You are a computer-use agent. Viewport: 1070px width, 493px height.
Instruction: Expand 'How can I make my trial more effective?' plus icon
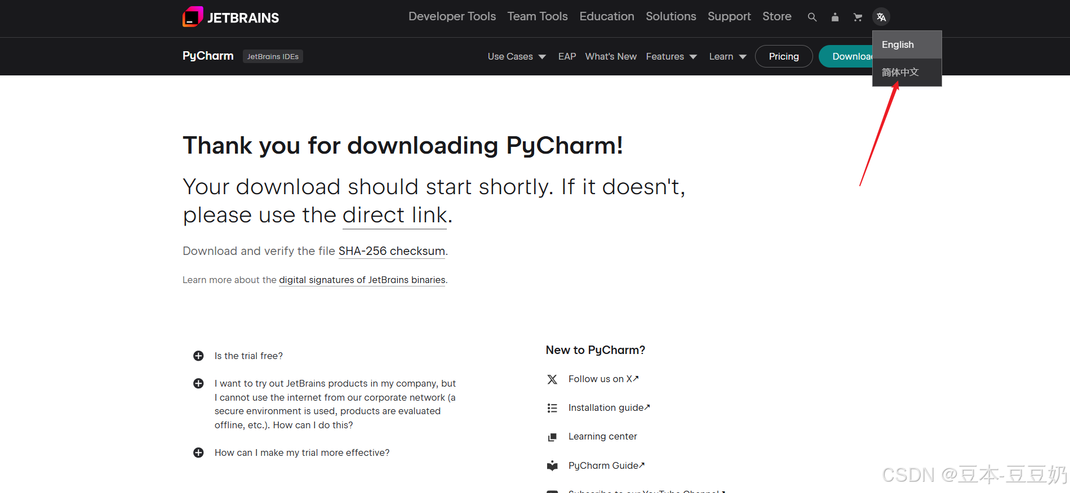[198, 452]
